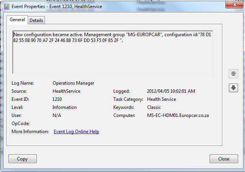Click the User value N/A
The height and width of the screenshot is (172, 245).
[x=57, y=115]
